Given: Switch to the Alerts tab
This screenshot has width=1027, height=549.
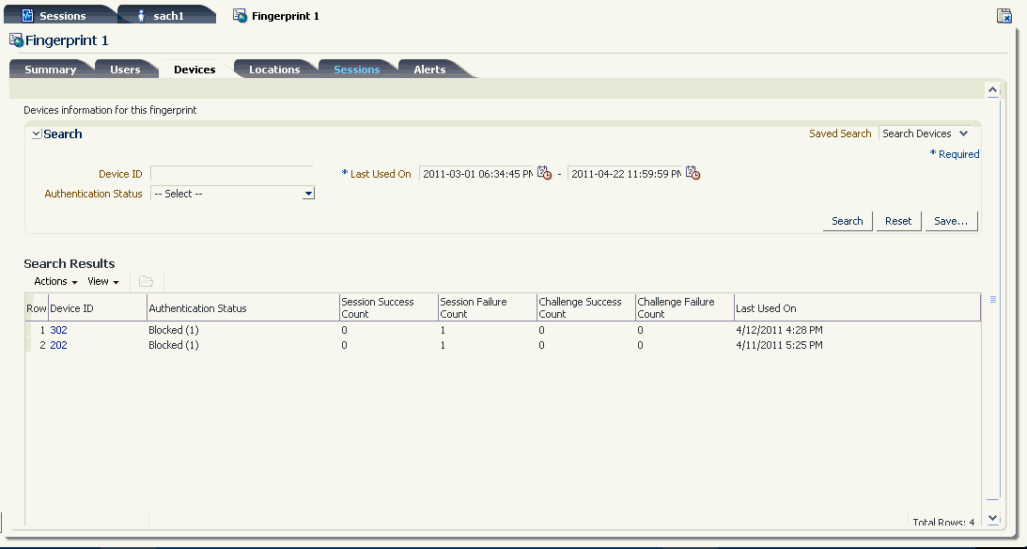Looking at the screenshot, I should 429,70.
